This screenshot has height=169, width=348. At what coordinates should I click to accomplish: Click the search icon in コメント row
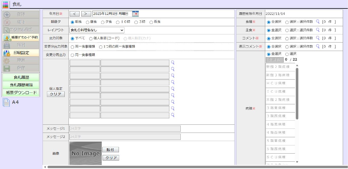(318, 38)
